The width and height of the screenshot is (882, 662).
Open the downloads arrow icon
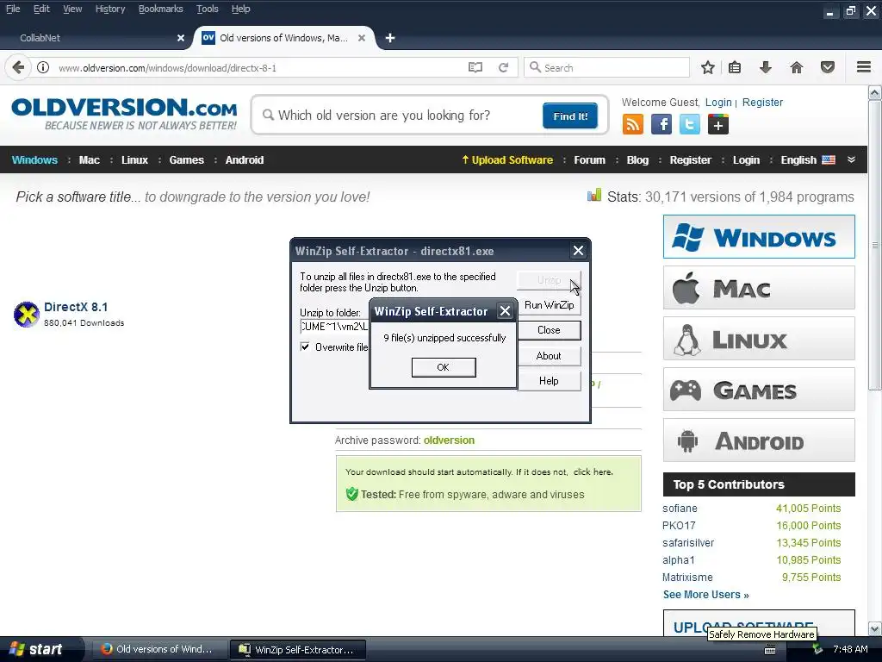click(x=765, y=67)
